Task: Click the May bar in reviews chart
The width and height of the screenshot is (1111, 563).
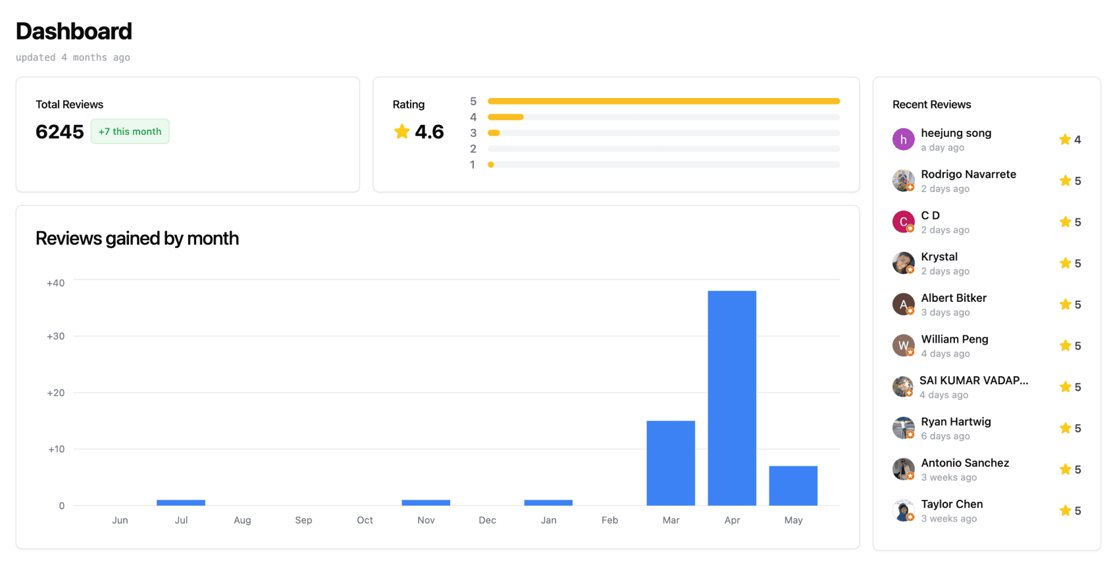Action: (793, 485)
